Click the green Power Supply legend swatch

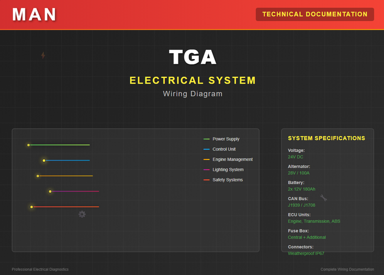click(x=207, y=139)
